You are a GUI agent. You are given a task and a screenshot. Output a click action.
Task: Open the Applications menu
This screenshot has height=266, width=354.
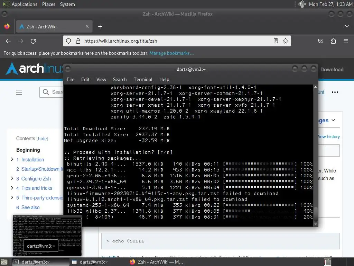click(25, 4)
